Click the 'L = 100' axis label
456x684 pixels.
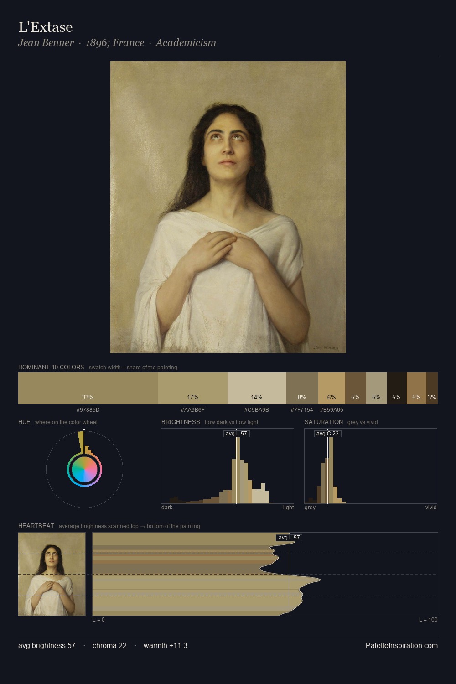coord(428,620)
